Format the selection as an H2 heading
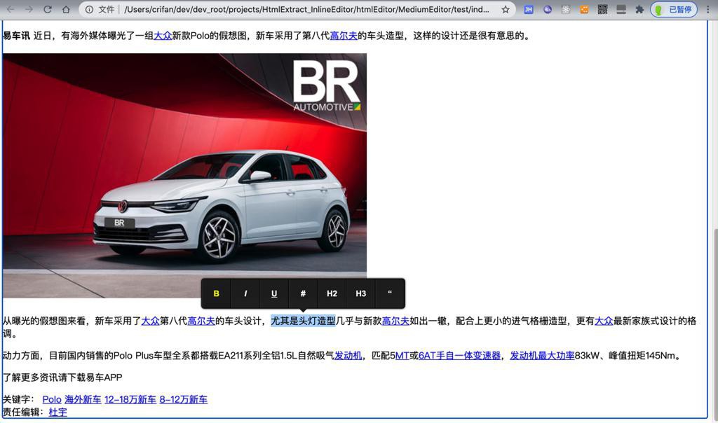Viewport: 718px width, 423px height. (x=332, y=293)
